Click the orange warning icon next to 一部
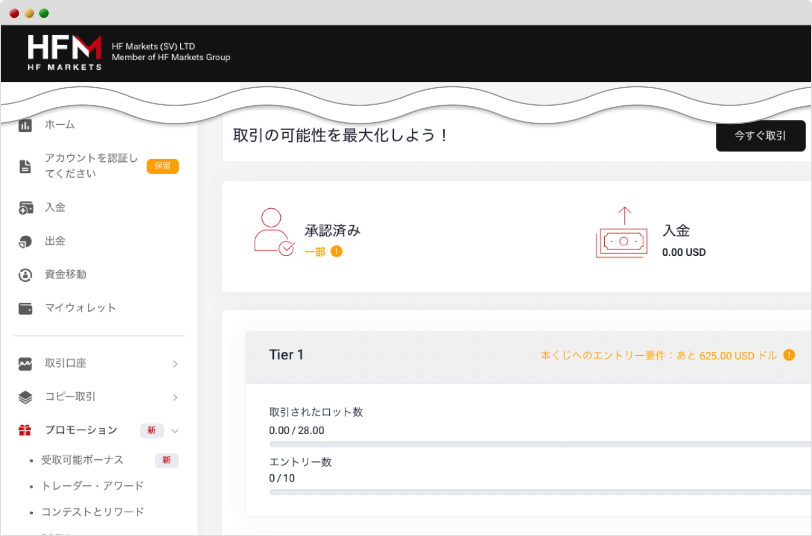Screen dimensions: 812x536 coord(337,252)
